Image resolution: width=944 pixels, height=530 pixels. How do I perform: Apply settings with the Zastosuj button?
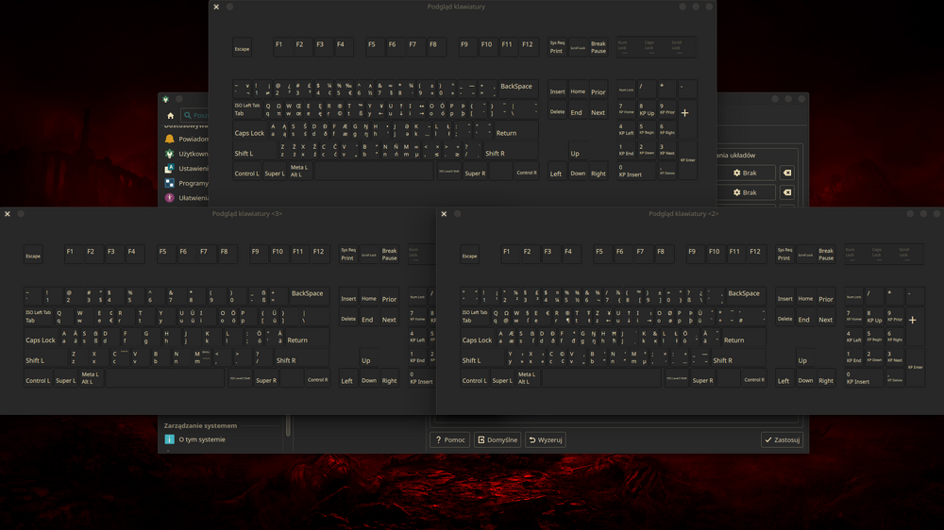782,440
